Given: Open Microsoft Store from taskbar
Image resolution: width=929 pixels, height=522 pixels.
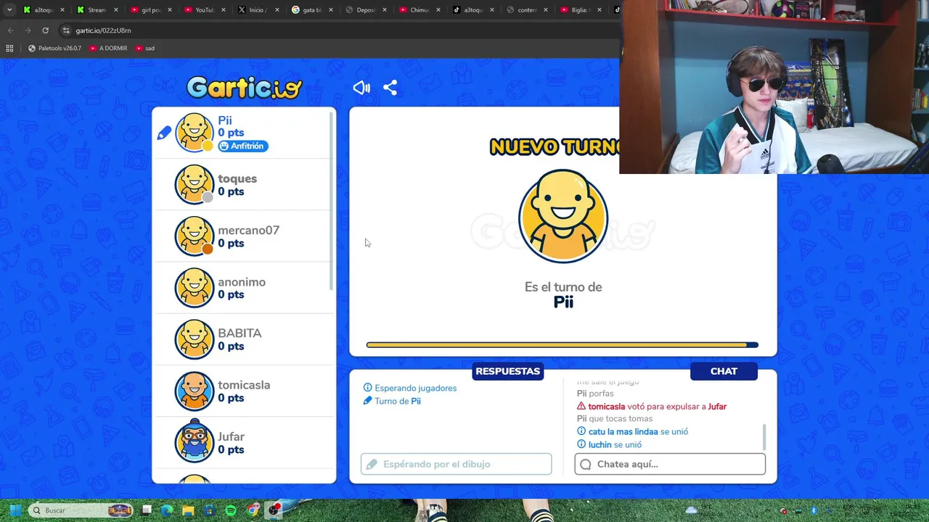Looking at the screenshot, I should (209, 510).
